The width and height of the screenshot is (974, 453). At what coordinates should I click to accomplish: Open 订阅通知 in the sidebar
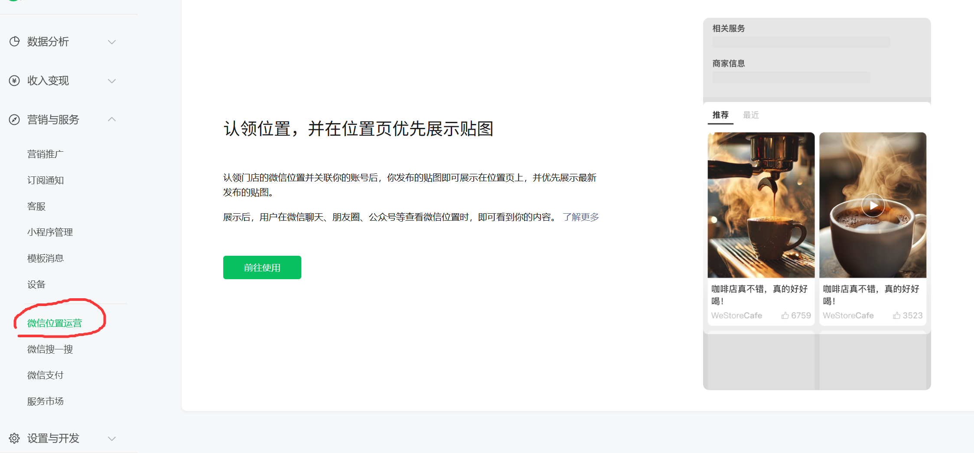click(x=46, y=180)
